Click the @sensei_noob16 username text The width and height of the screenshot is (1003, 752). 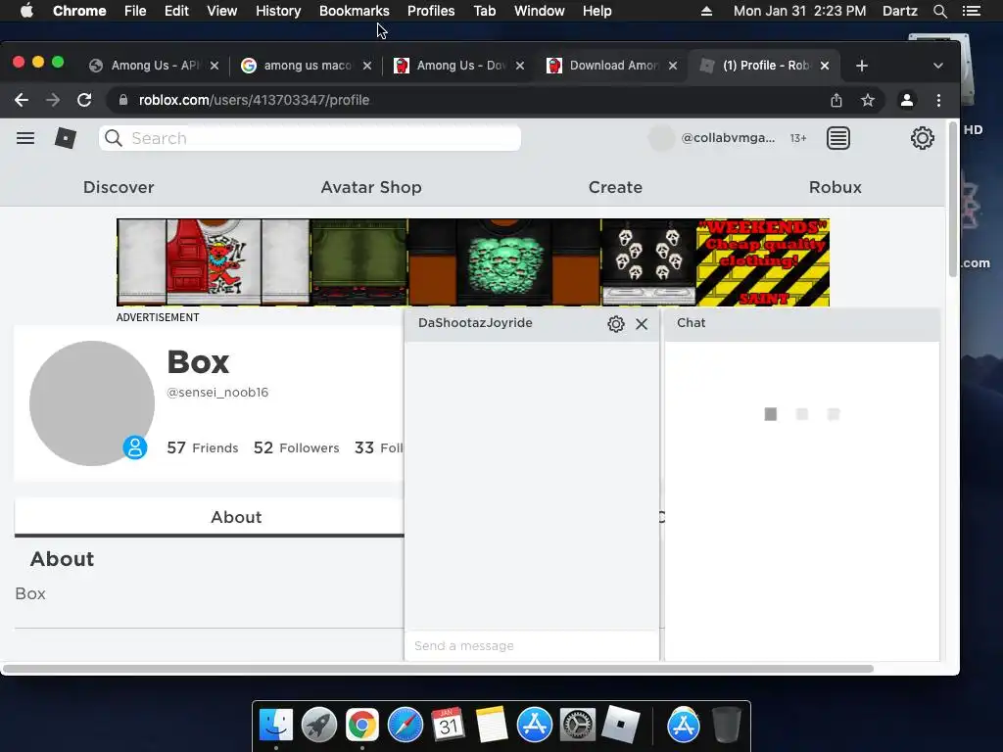click(x=217, y=393)
